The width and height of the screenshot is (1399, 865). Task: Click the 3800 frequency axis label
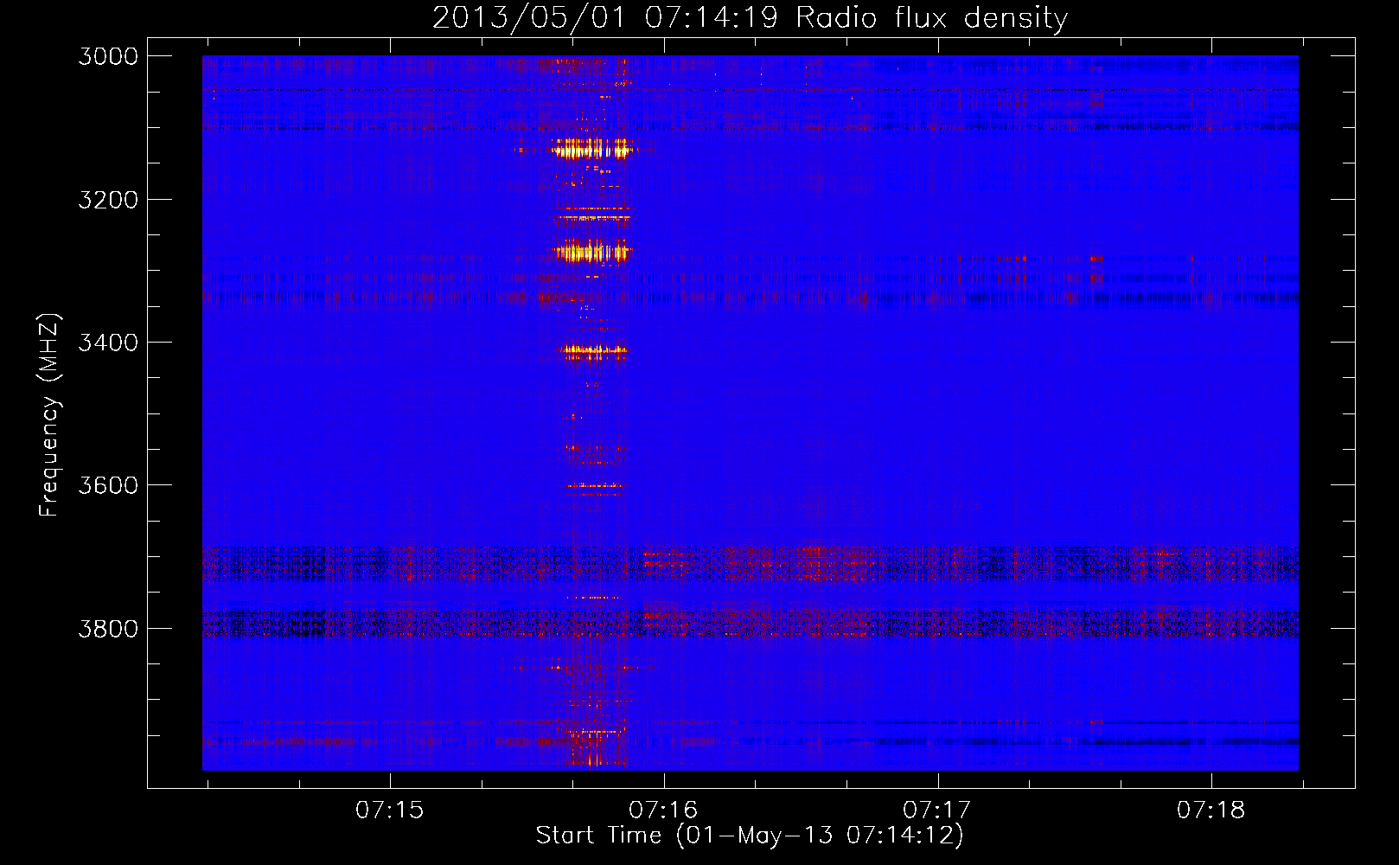click(x=108, y=628)
